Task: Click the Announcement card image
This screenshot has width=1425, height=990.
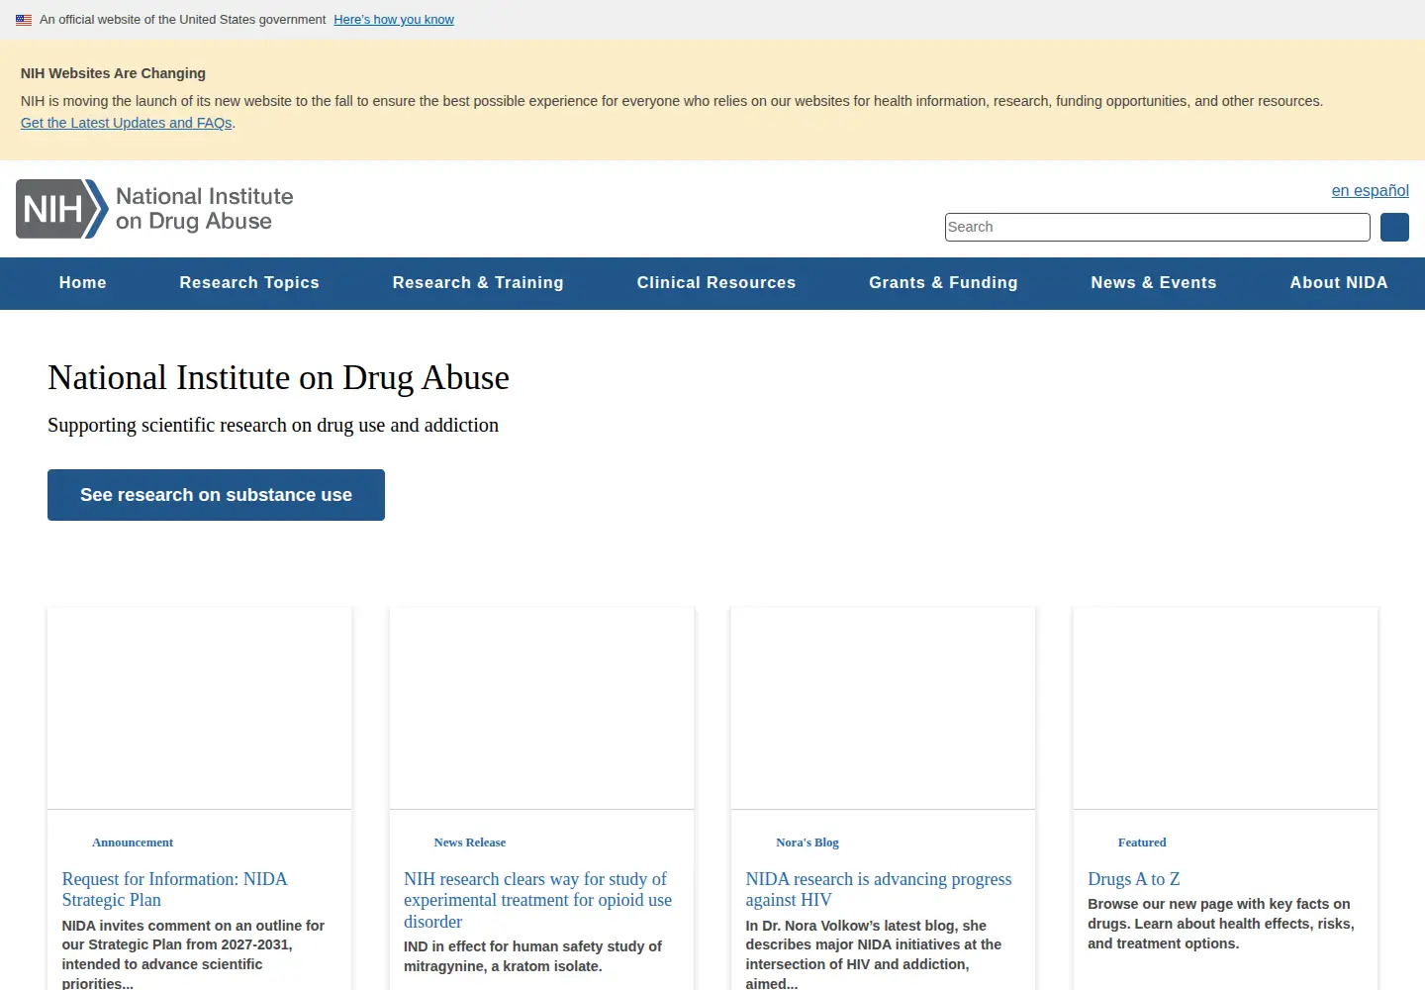Action: pos(200,709)
